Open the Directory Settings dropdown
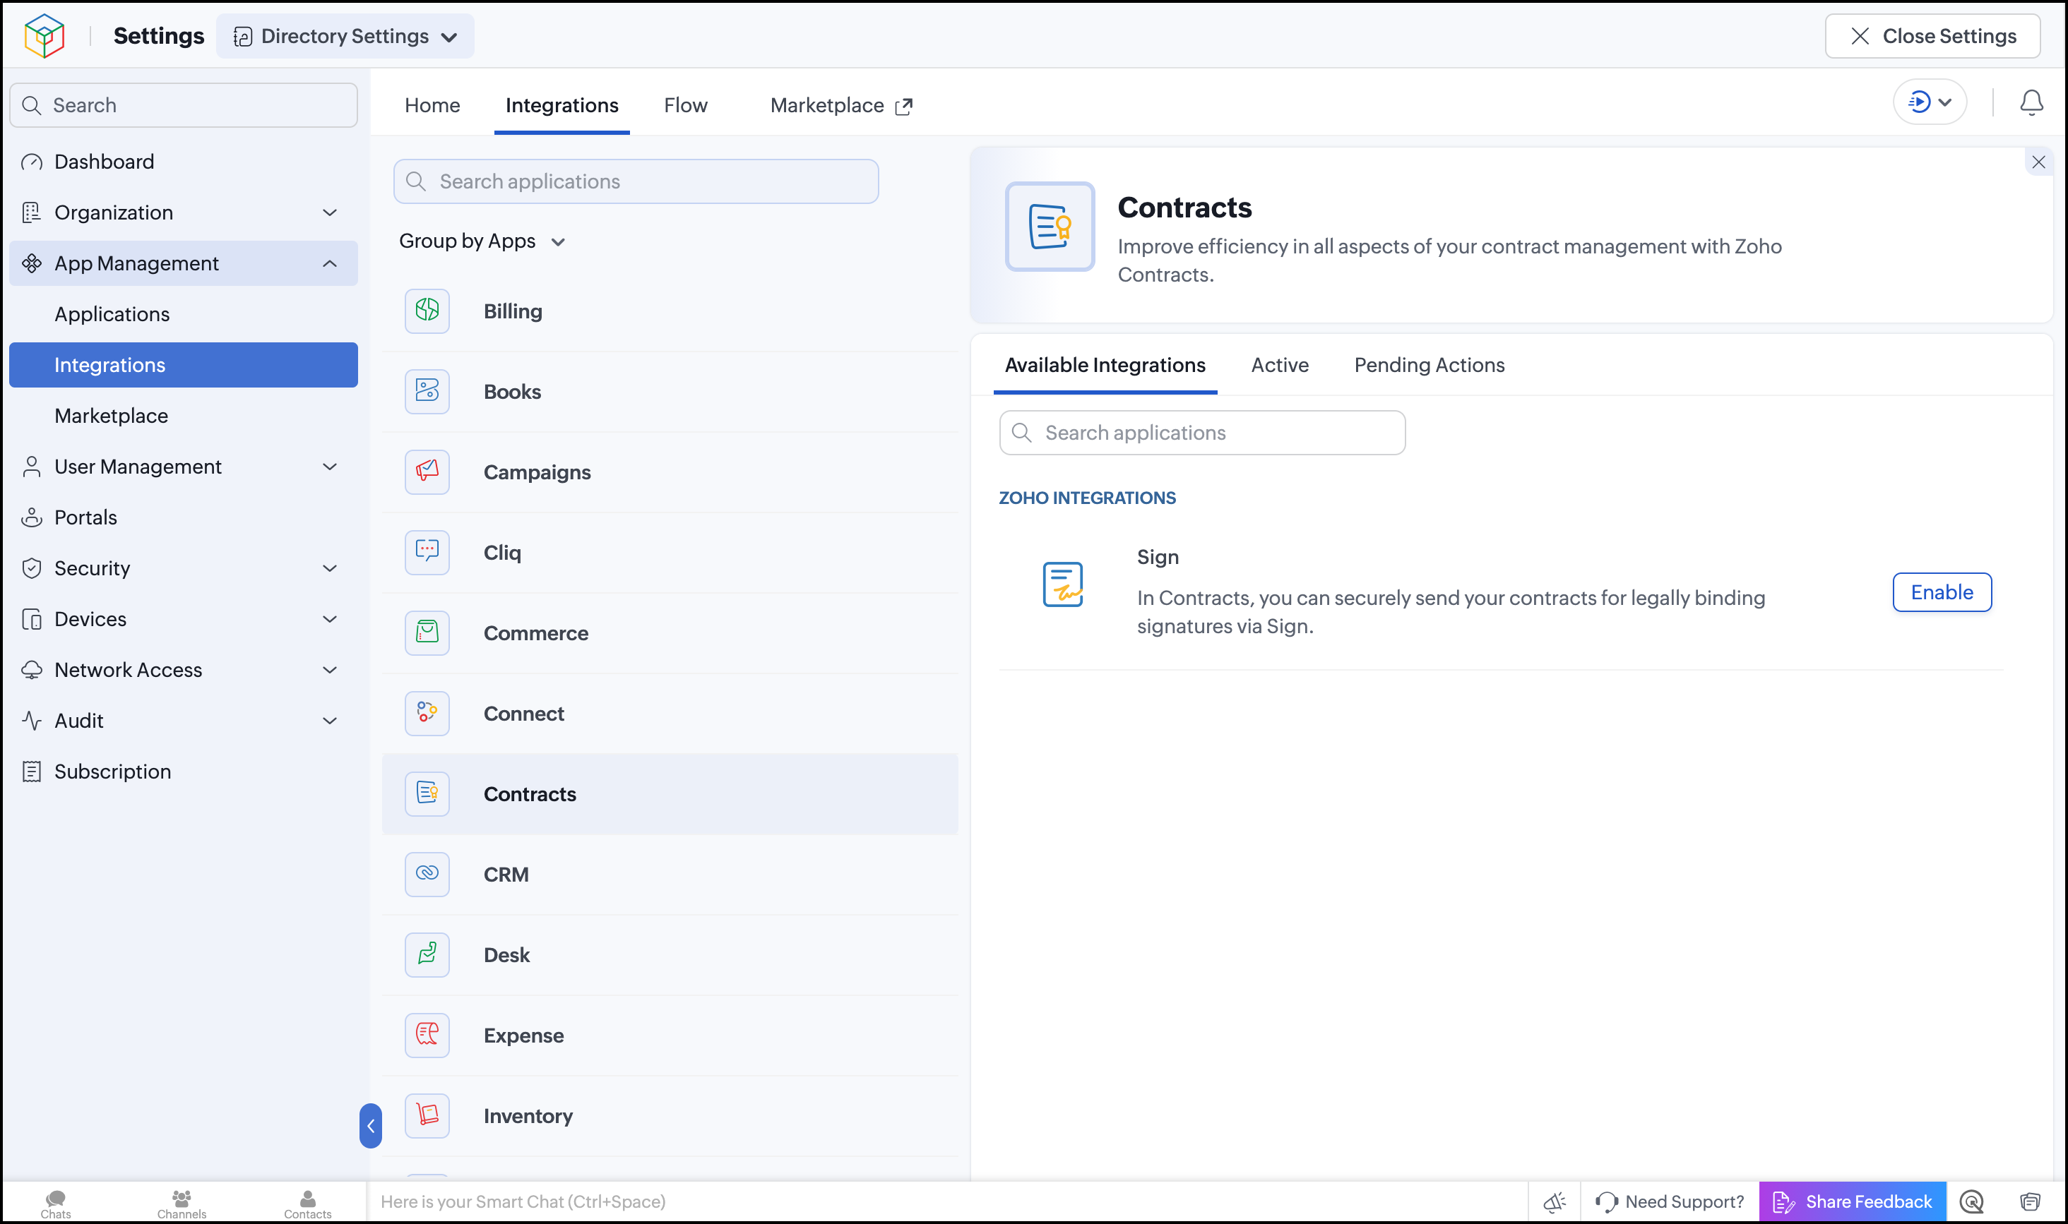 [345, 36]
